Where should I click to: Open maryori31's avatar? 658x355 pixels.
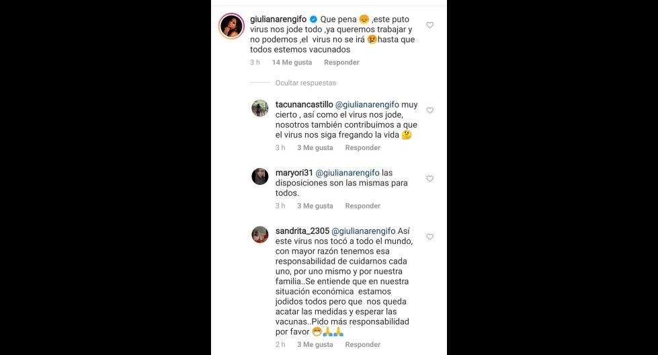[259, 177]
